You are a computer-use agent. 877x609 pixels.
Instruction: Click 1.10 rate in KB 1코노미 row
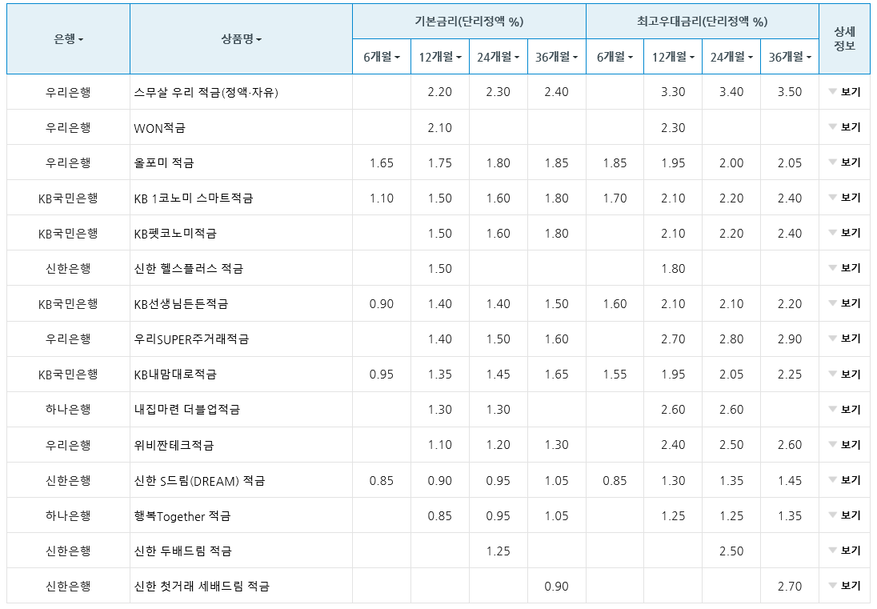[x=382, y=198]
